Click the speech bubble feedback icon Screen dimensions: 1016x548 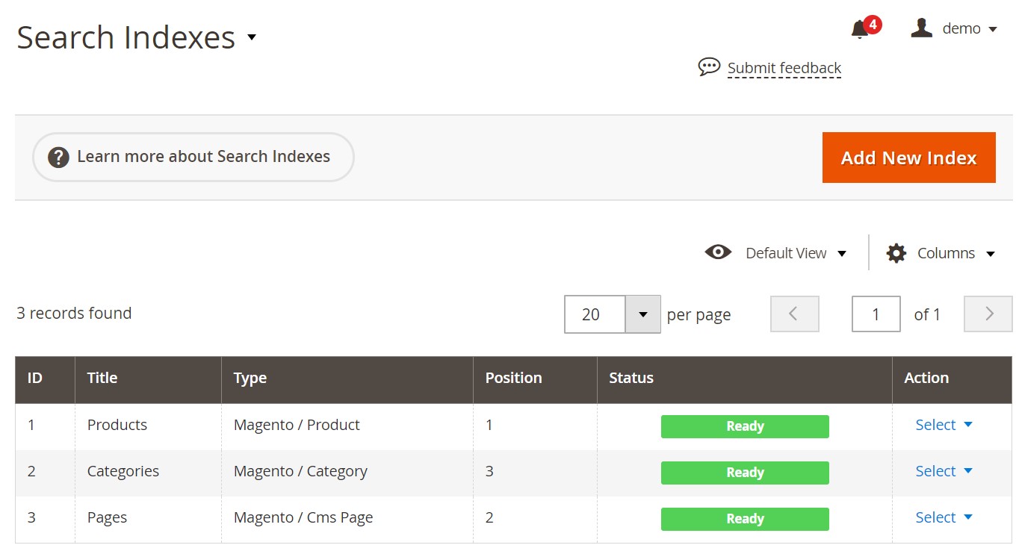[x=709, y=67]
